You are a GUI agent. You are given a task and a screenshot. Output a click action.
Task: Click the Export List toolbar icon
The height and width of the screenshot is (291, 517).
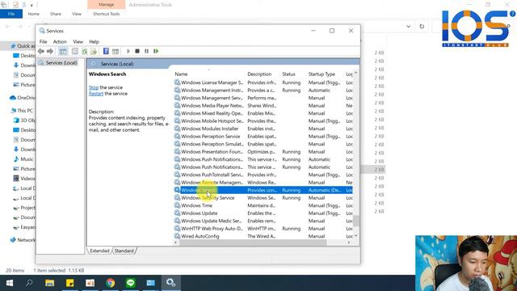pos(94,51)
